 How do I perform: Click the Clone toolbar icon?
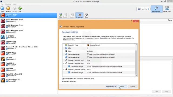tap(86, 15)
